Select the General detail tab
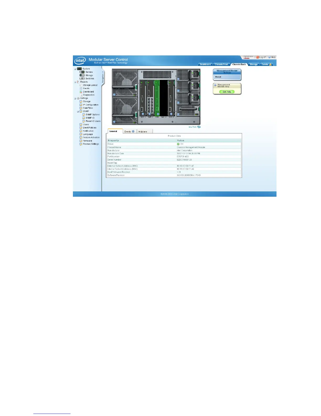The height and width of the screenshot is (416, 321). (x=115, y=131)
